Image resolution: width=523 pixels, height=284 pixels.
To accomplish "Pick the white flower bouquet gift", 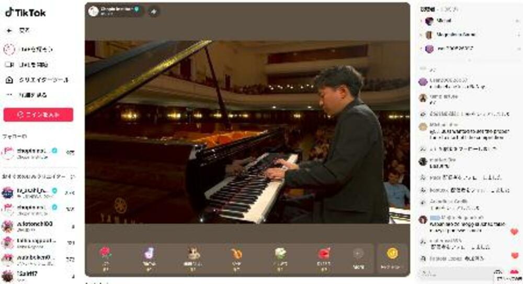I will 281,254.
